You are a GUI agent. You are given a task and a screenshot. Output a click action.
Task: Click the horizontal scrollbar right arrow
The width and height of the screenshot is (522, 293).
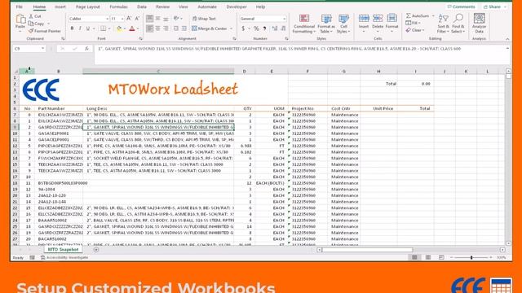tap(502, 250)
